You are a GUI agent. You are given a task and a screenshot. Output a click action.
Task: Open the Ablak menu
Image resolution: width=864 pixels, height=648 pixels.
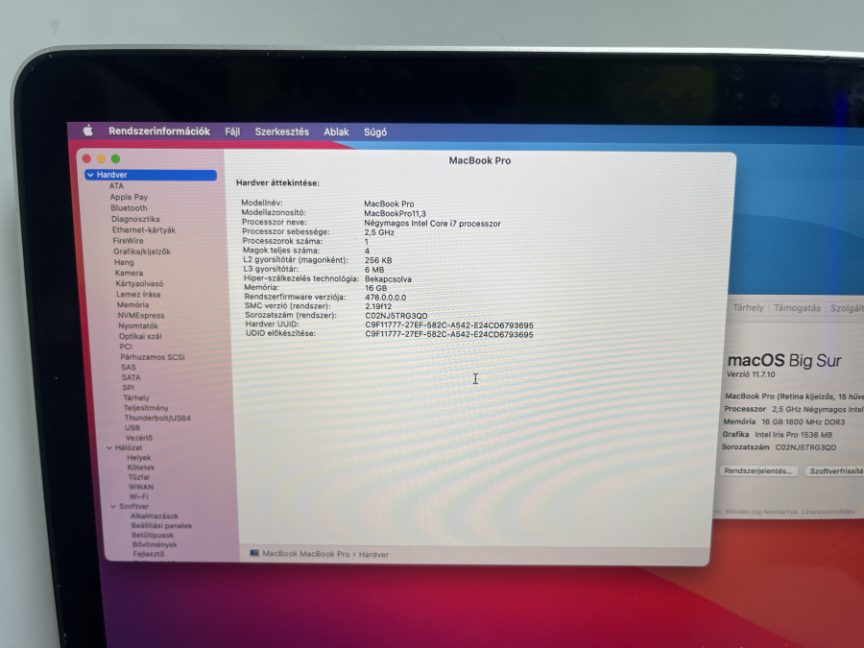tap(336, 132)
